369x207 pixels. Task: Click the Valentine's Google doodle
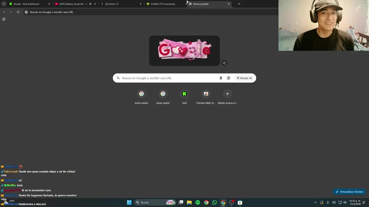tap(184, 51)
